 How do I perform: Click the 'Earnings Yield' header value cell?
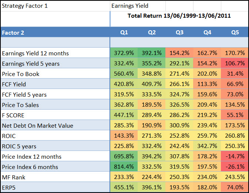(x=138, y=6)
